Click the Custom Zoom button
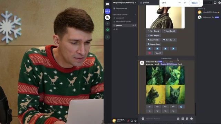 coord(154,44)
